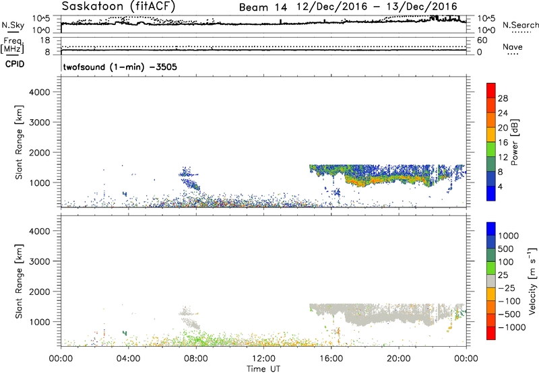The image size is (539, 373).
Task: Click the '1000' tick on the velocity scale
Action: [x=509, y=236]
